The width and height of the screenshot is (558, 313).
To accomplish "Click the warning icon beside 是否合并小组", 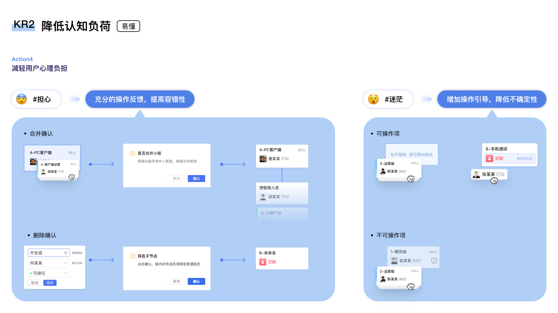I will pos(133,153).
